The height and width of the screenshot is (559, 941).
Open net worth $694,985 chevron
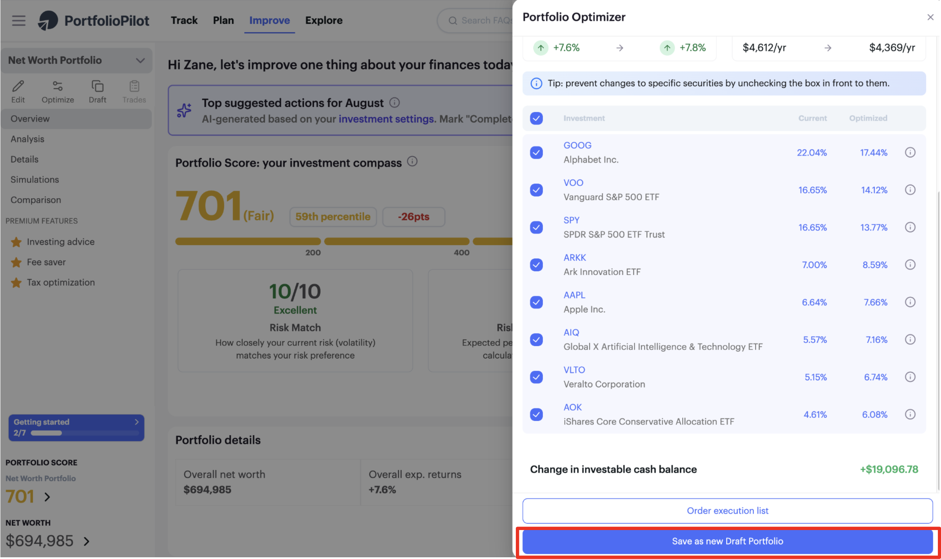point(86,541)
